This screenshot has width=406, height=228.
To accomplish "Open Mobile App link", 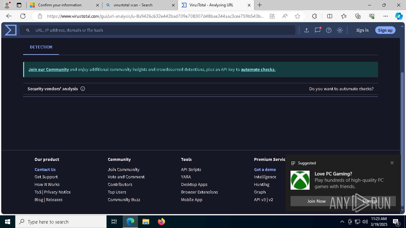I will tap(192, 199).
